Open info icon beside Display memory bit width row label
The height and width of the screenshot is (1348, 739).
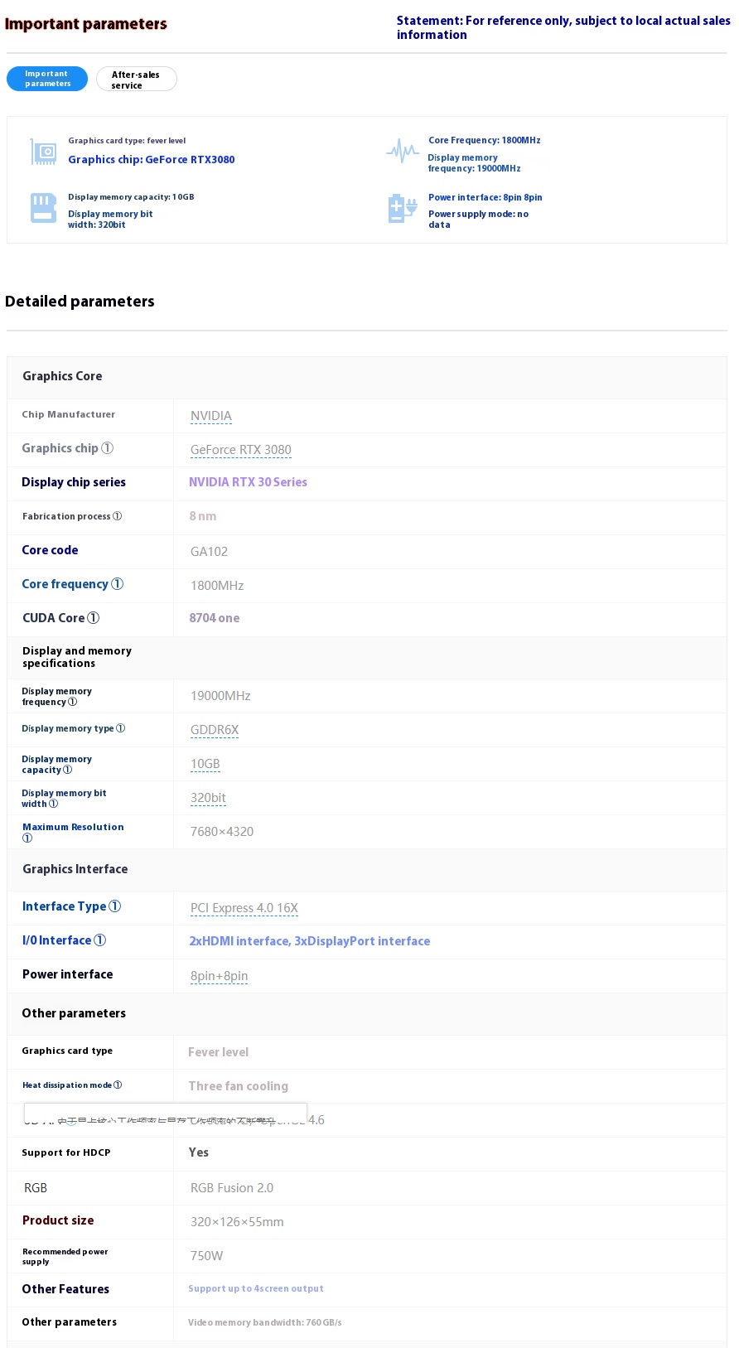point(53,804)
